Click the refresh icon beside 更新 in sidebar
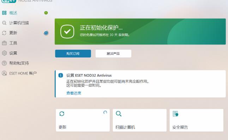Image resolution: width=228 pixels, height=140 pixels. [x=4, y=33]
